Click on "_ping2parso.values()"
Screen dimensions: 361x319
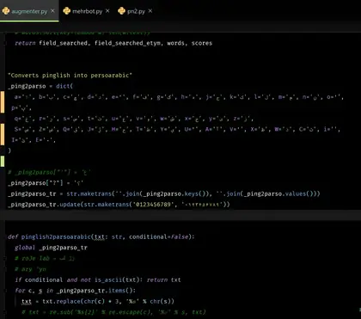tap(278, 193)
